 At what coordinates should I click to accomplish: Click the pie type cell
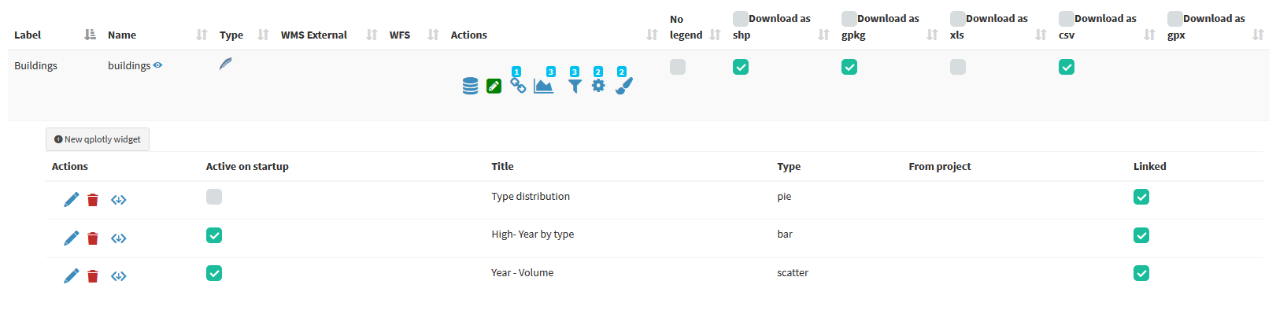[784, 196]
